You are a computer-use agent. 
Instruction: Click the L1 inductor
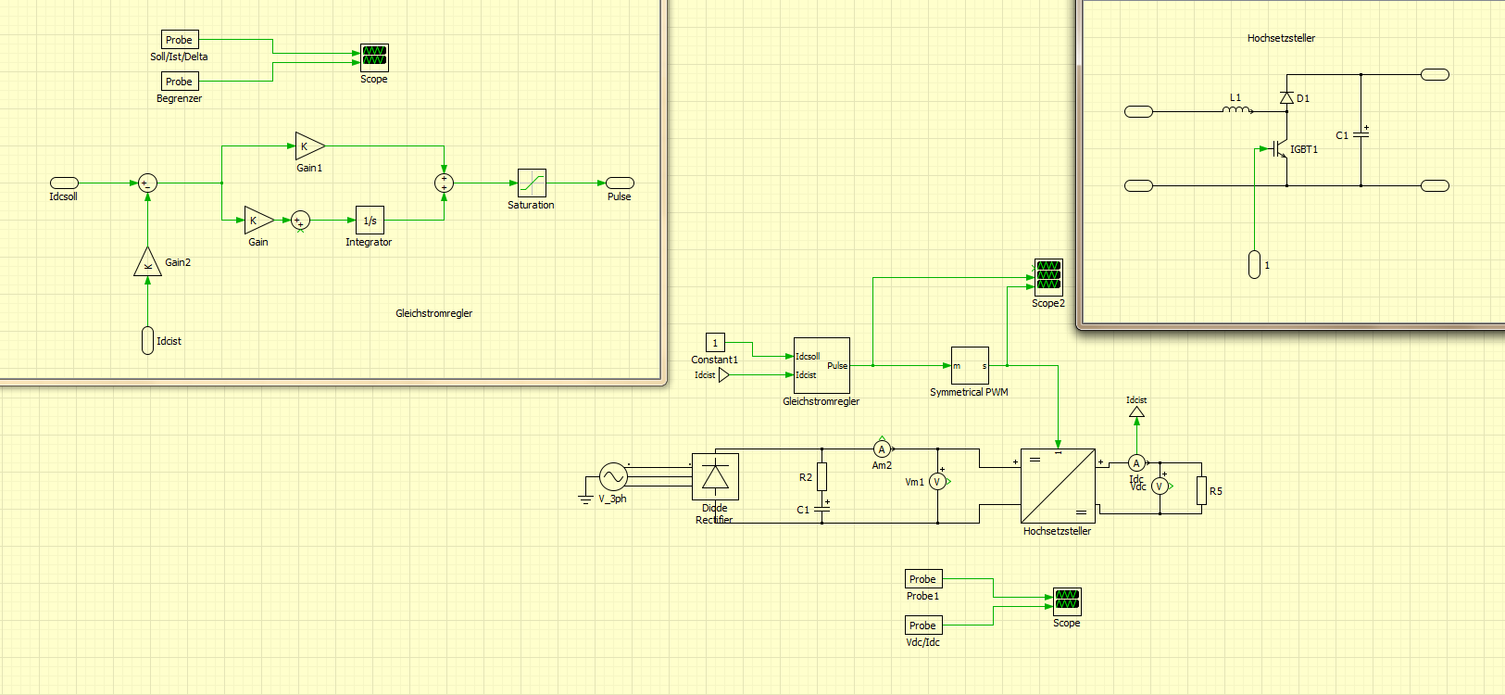1235,110
